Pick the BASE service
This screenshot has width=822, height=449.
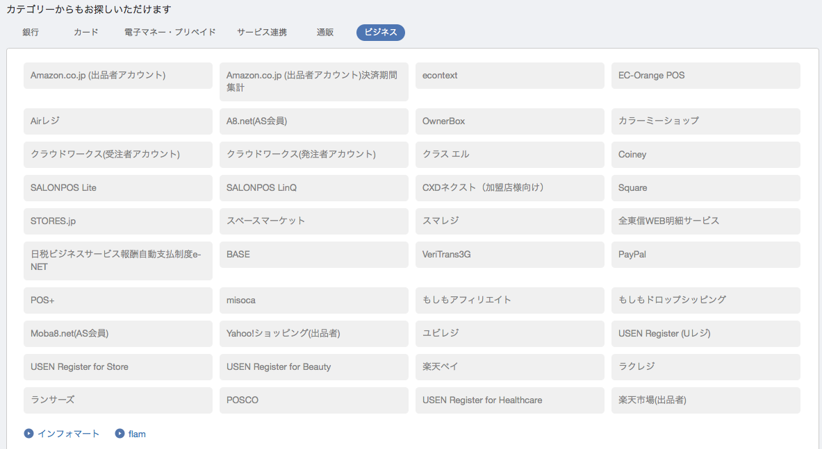point(314,254)
